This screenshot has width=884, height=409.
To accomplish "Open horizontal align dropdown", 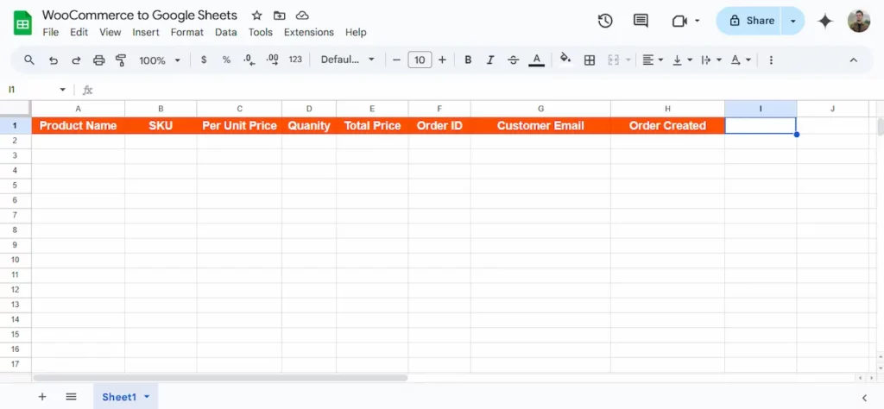I will point(653,60).
